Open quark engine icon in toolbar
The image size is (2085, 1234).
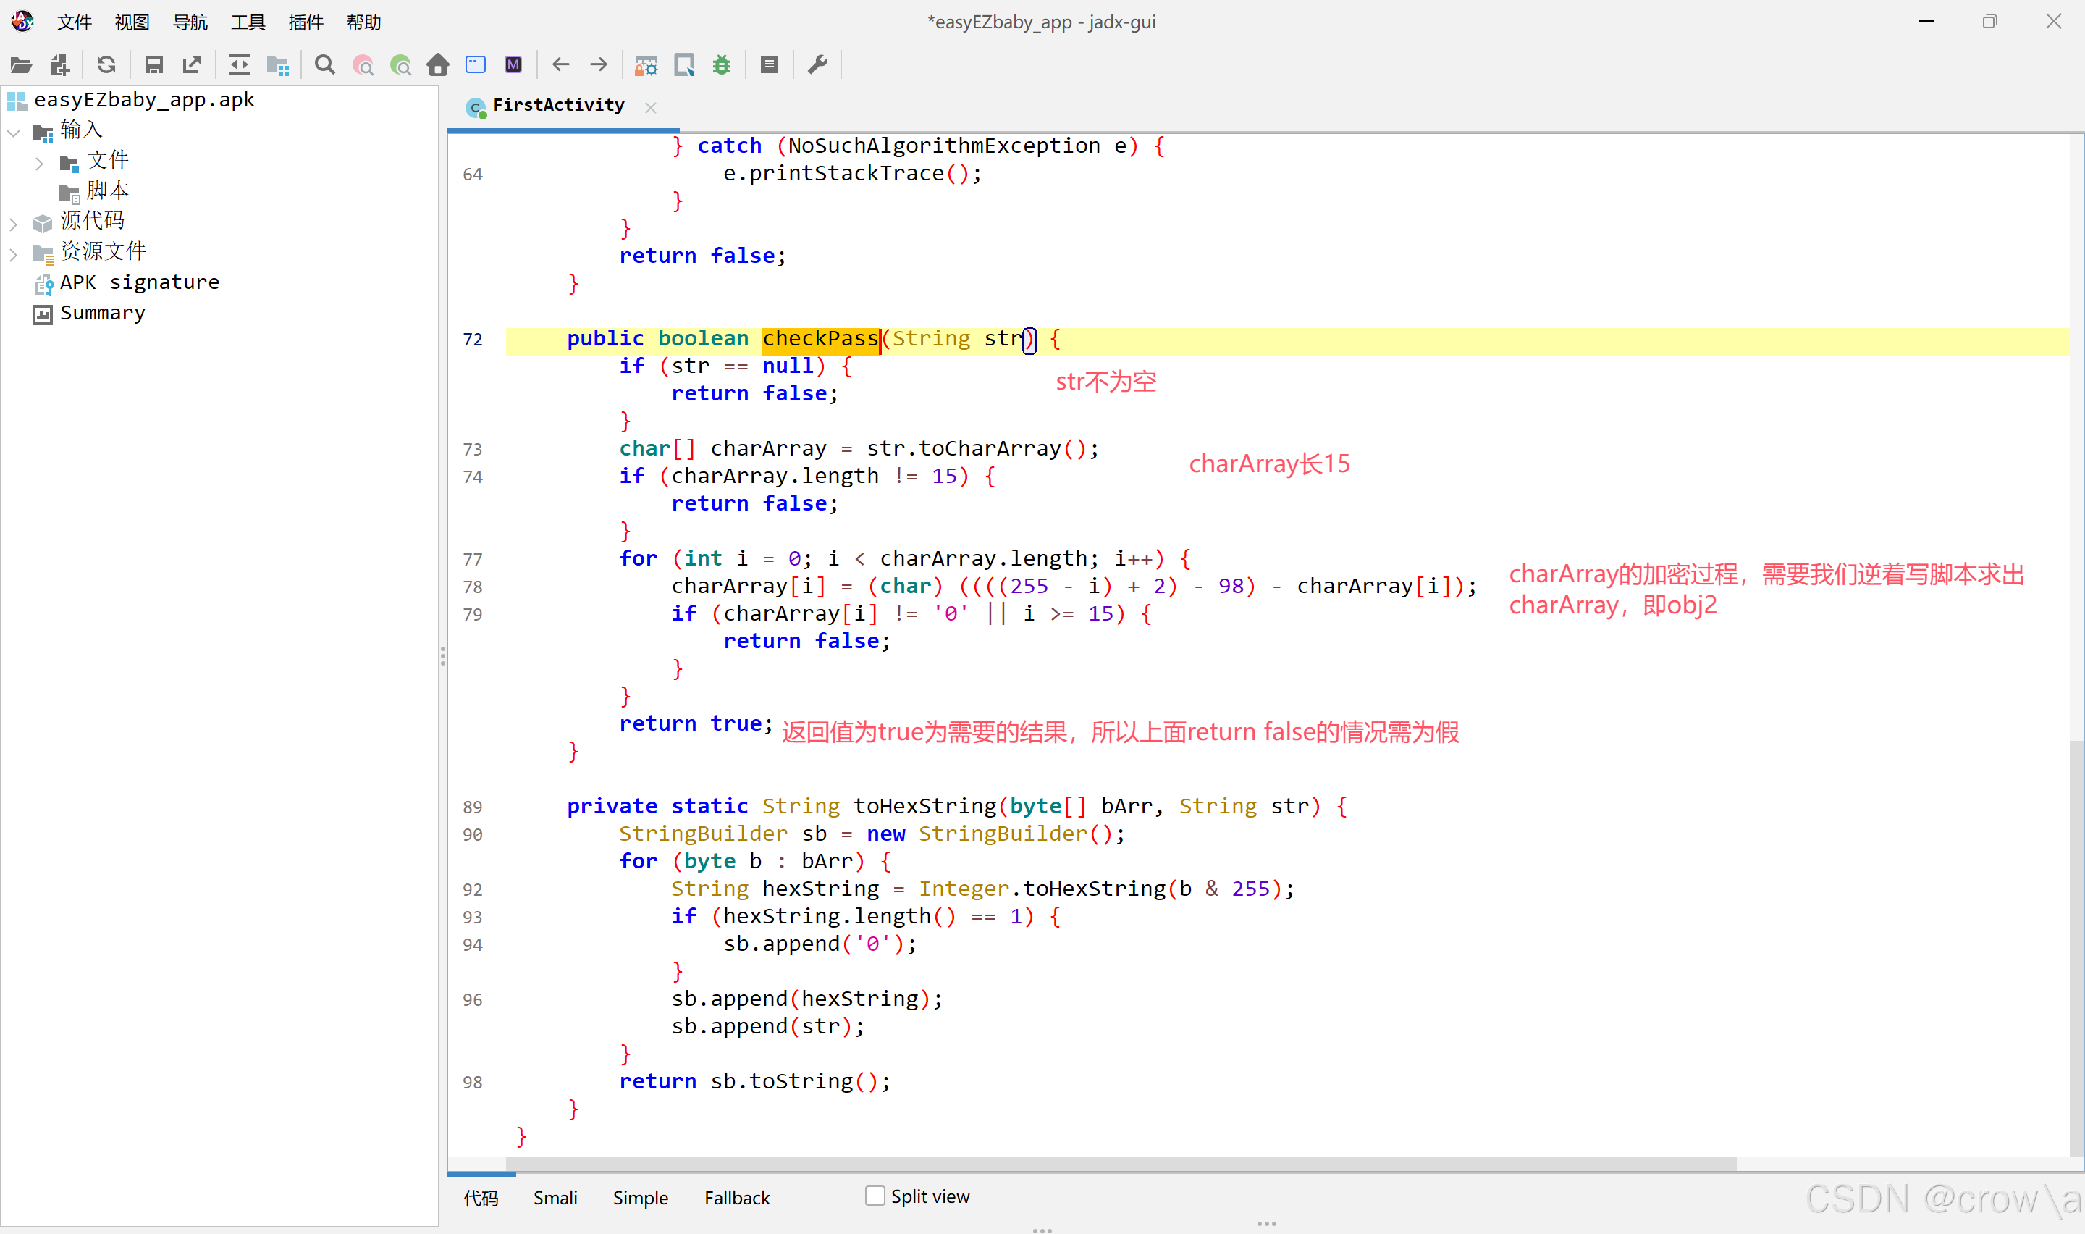coord(684,65)
